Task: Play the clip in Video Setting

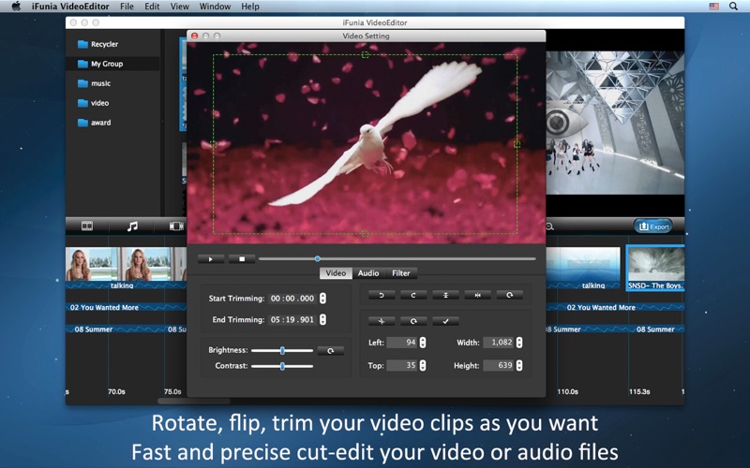Action: click(x=210, y=259)
